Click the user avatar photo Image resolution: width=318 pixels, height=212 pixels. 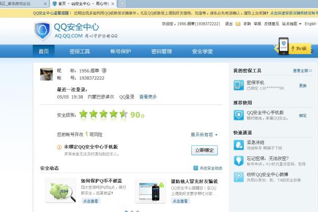[47, 74]
